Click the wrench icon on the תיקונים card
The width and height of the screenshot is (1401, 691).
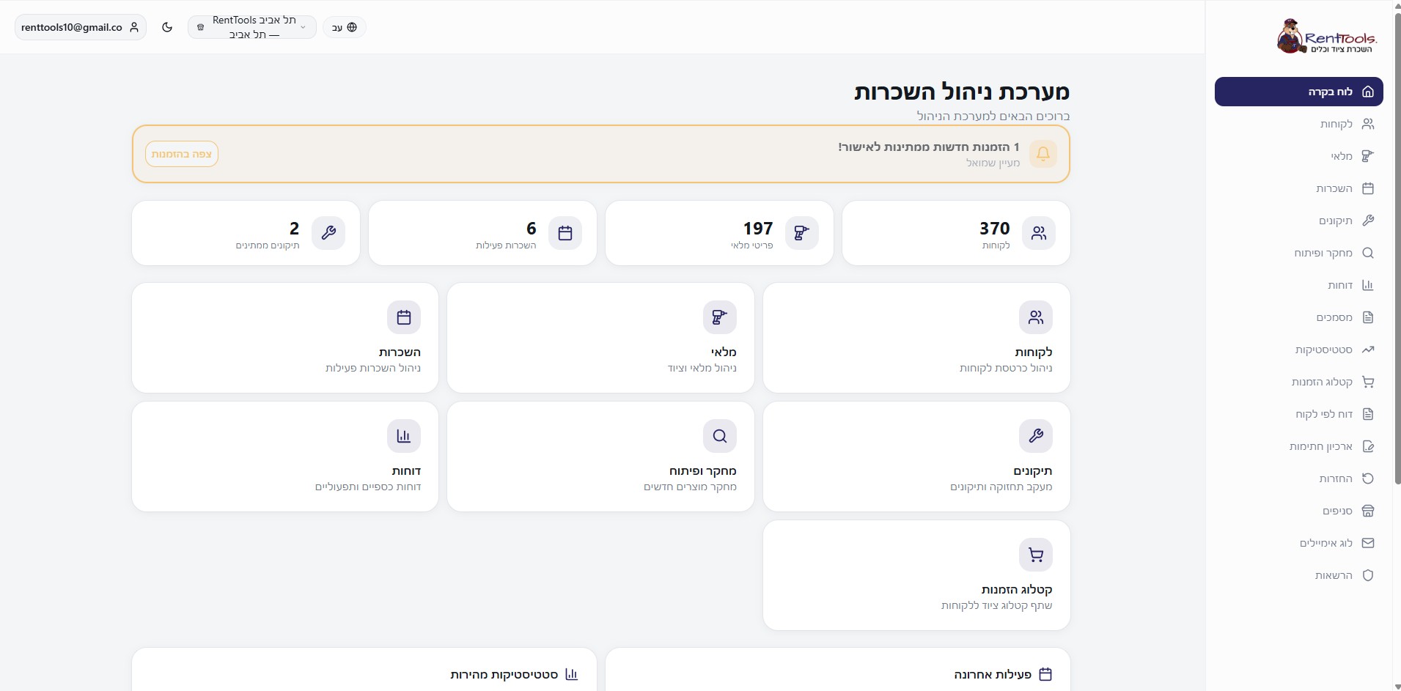click(x=1036, y=435)
